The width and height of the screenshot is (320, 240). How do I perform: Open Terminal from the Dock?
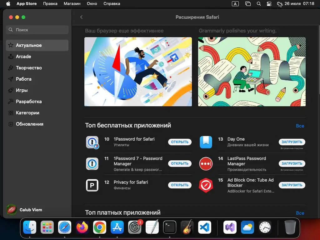click(170, 227)
